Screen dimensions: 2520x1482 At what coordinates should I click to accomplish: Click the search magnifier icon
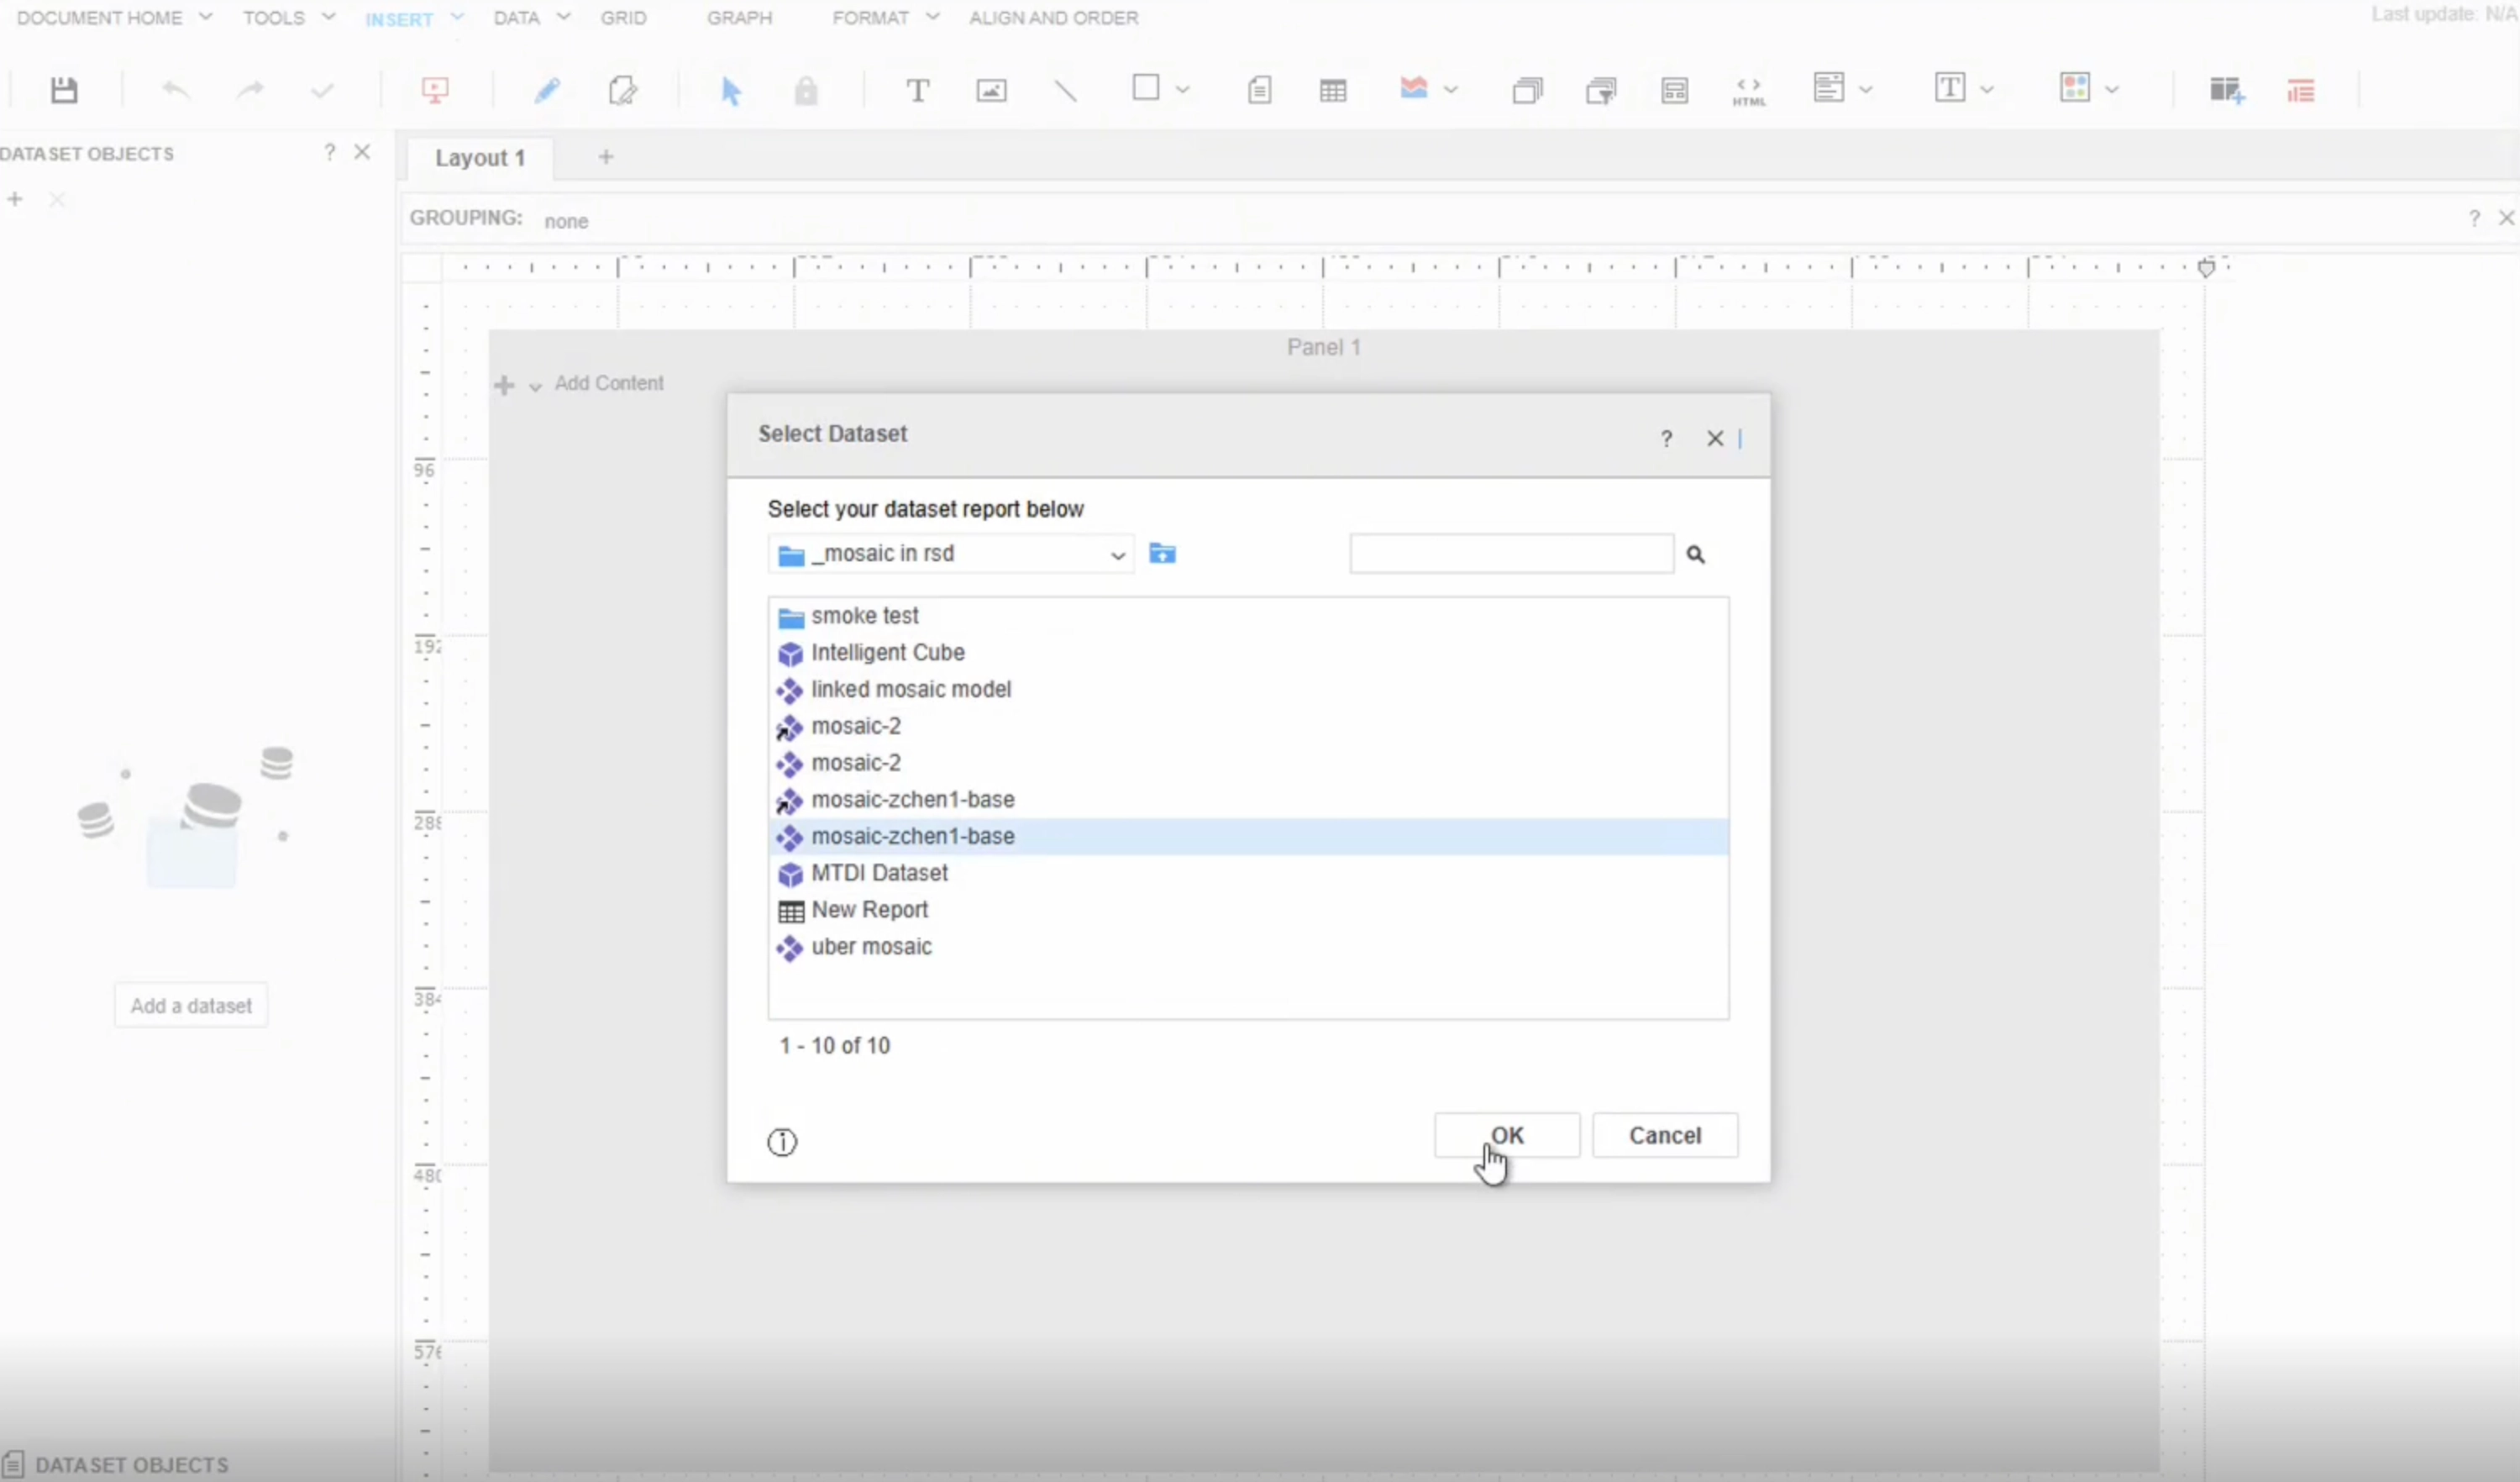[x=1695, y=554]
